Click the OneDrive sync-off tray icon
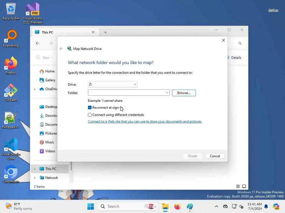 [x=225, y=206]
